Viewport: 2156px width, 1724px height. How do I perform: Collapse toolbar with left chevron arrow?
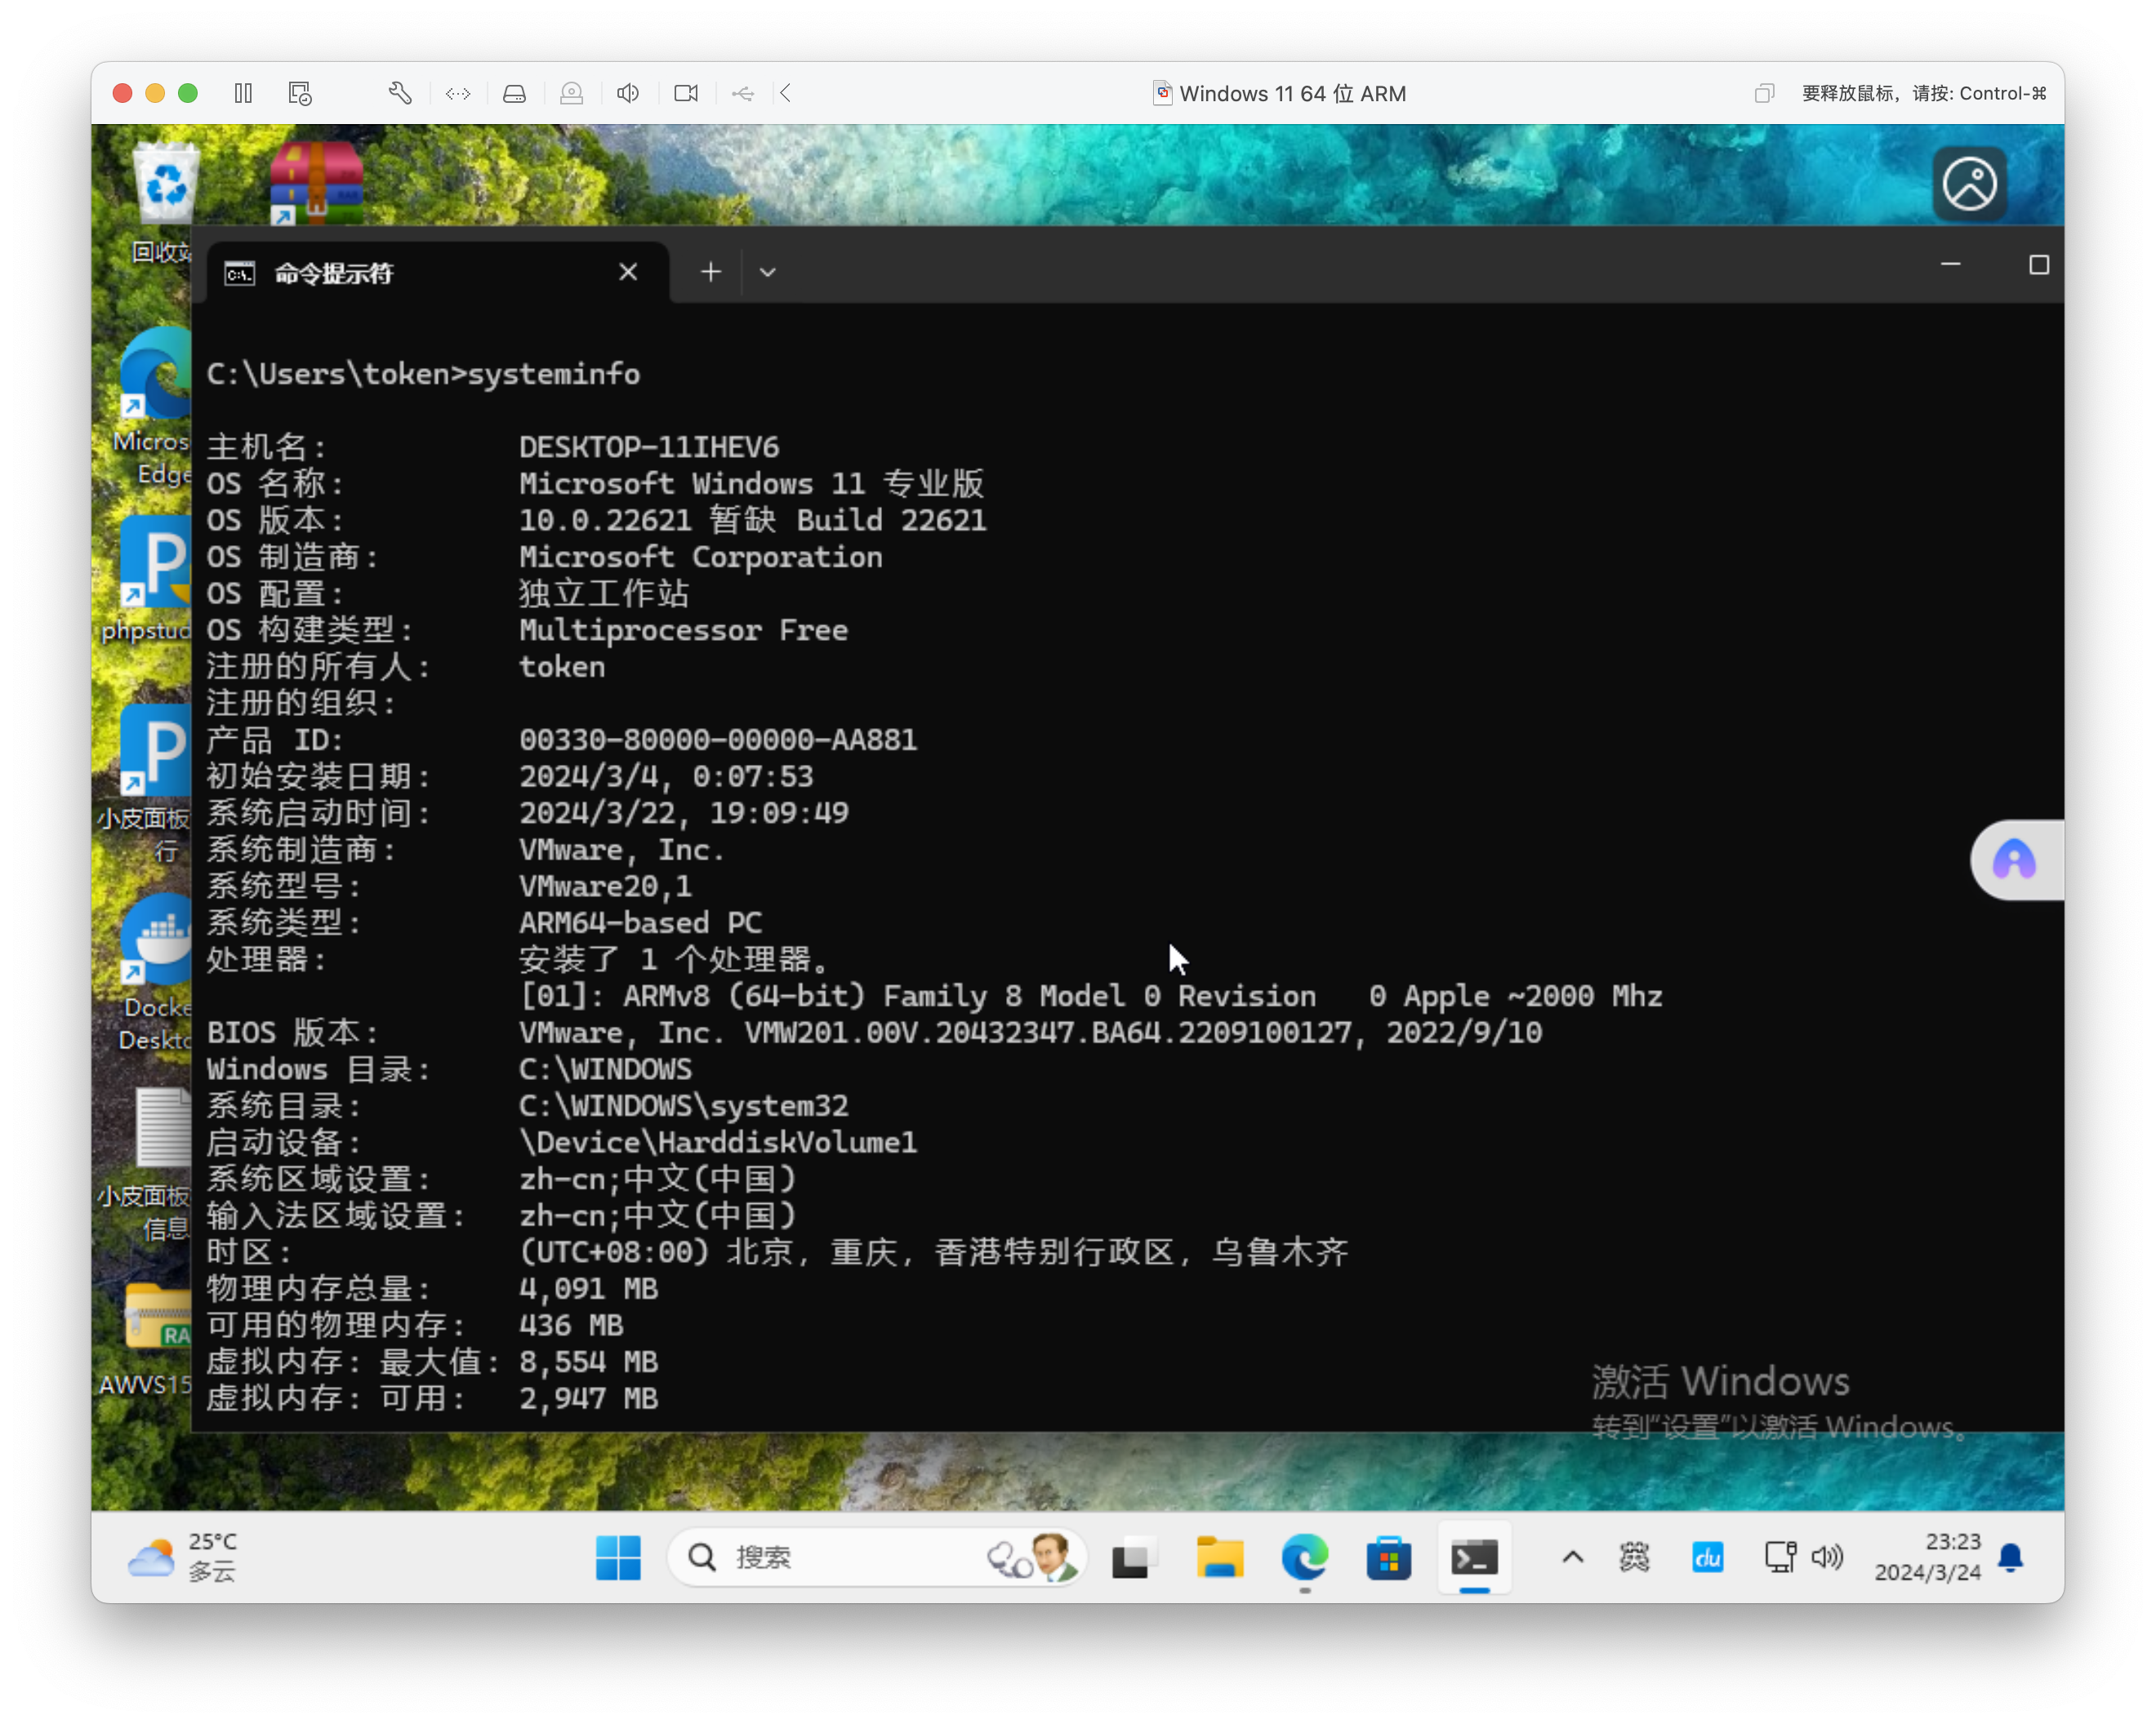point(786,93)
